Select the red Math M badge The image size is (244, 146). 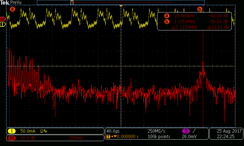(x=12, y=138)
